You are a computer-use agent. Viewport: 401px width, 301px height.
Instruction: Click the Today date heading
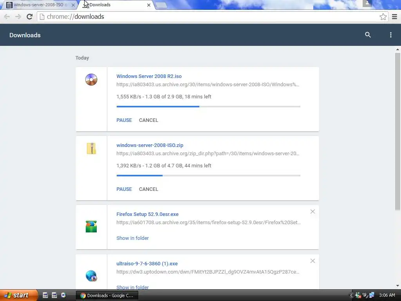pyautogui.click(x=82, y=58)
